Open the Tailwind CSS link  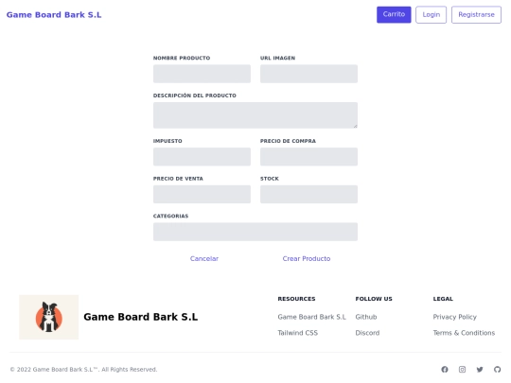click(x=297, y=333)
